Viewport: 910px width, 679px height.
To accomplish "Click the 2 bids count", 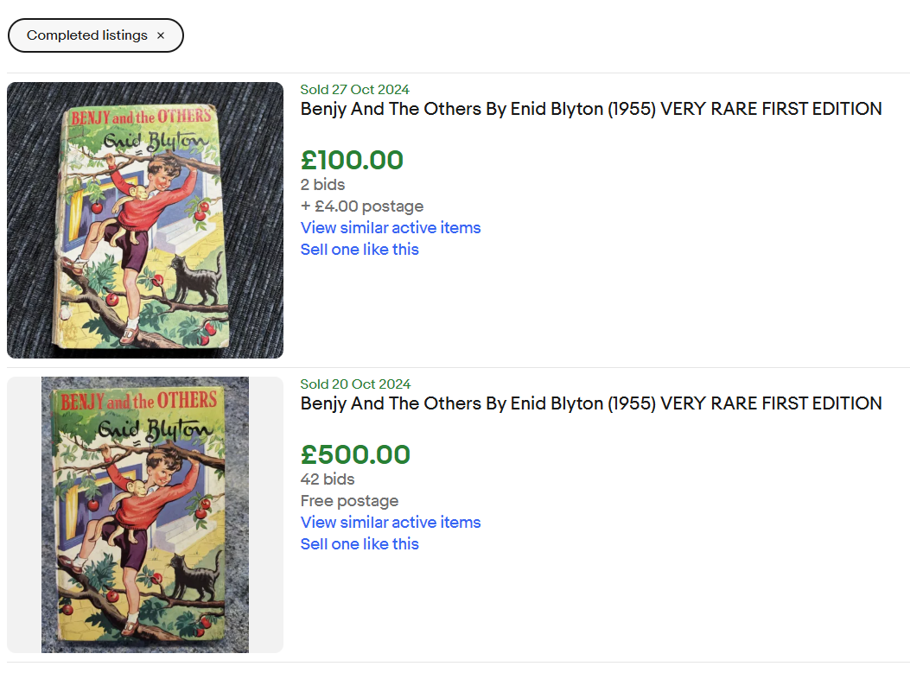I will click(x=322, y=185).
